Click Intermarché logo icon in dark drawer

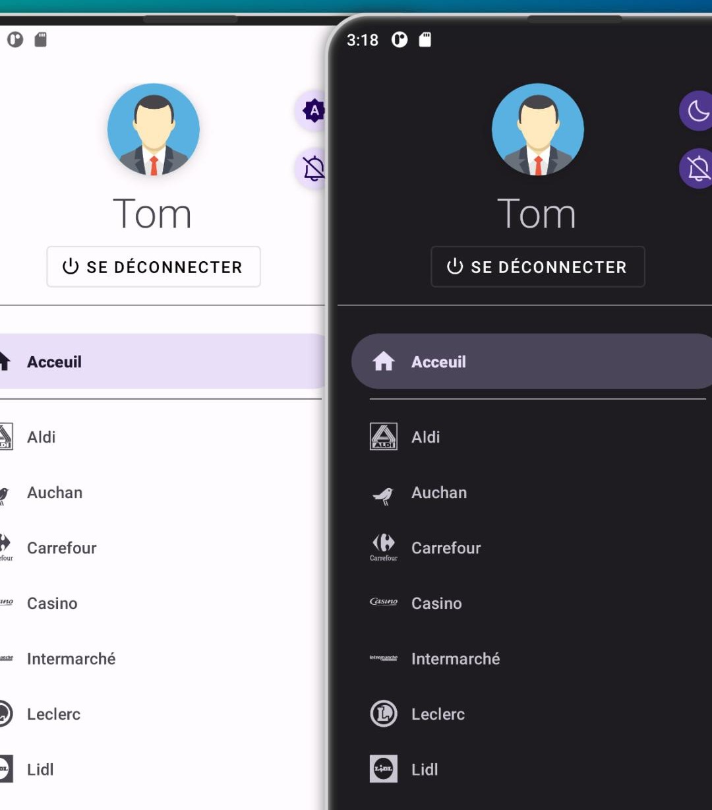[384, 658]
